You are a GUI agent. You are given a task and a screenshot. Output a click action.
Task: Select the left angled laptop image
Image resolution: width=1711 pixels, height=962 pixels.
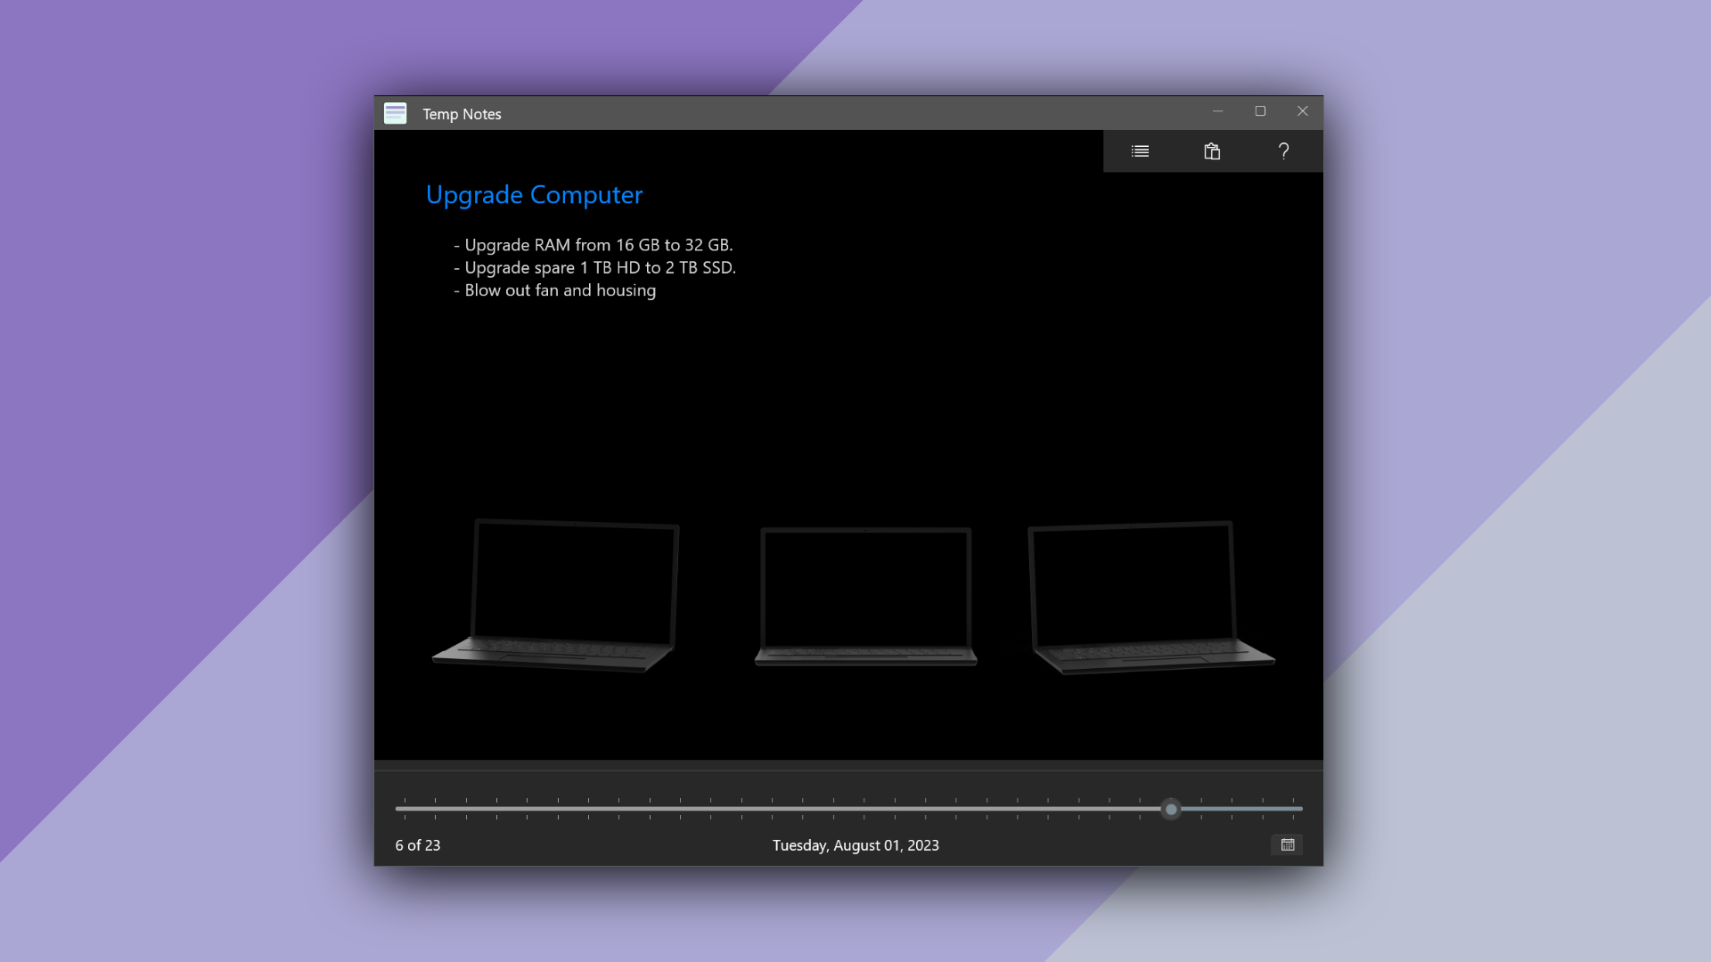556,595
